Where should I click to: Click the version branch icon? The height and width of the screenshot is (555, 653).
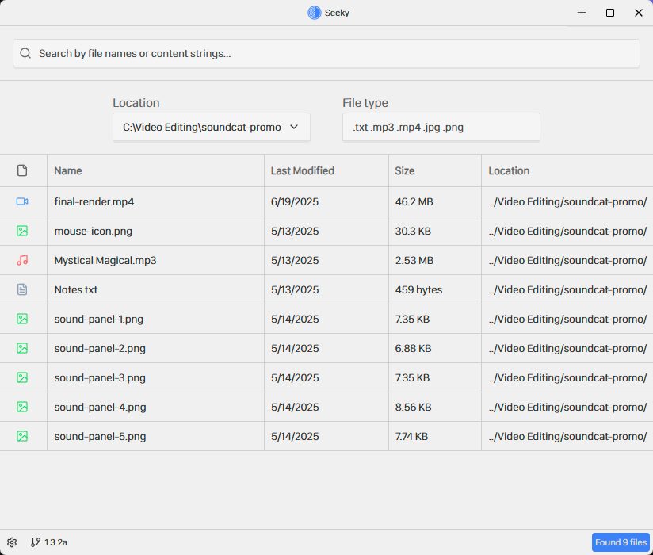pos(36,542)
